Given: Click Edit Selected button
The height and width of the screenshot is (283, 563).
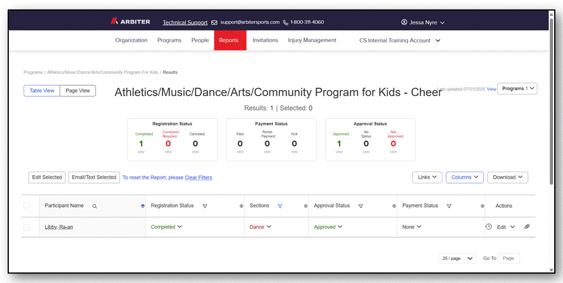Looking at the screenshot, I should pos(47,177).
